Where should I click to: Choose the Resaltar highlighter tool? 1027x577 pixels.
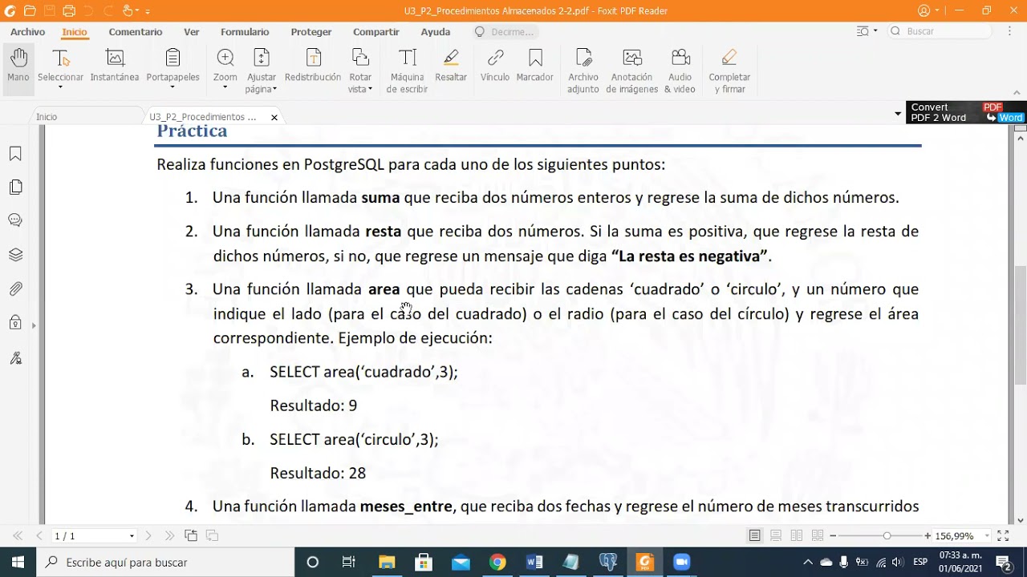pos(451,67)
